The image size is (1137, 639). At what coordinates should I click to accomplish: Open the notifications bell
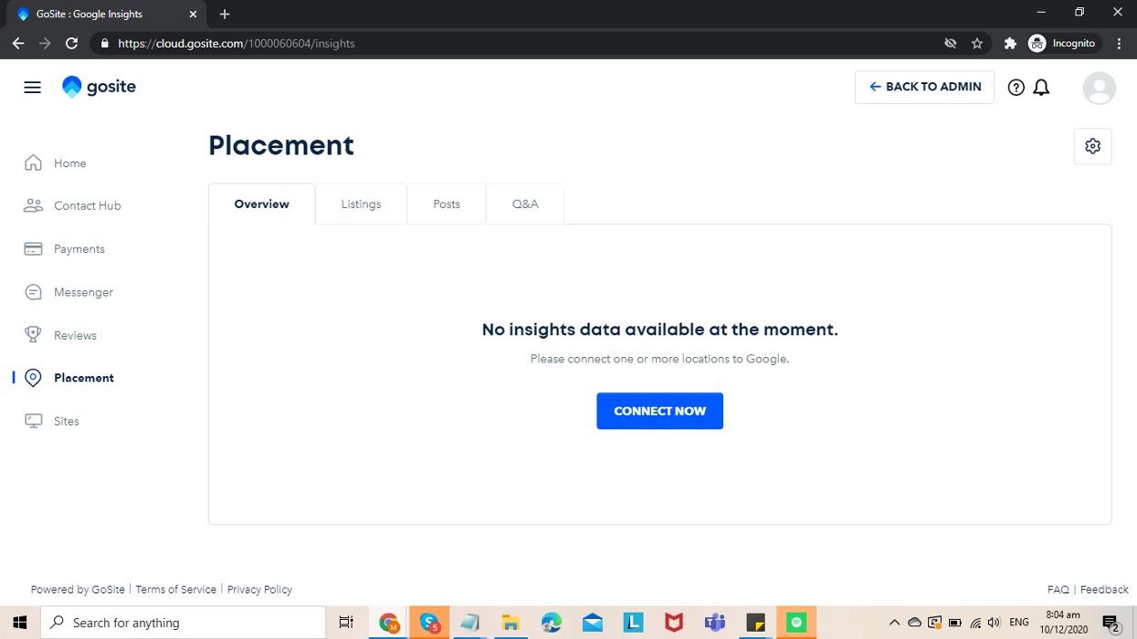pyautogui.click(x=1041, y=88)
